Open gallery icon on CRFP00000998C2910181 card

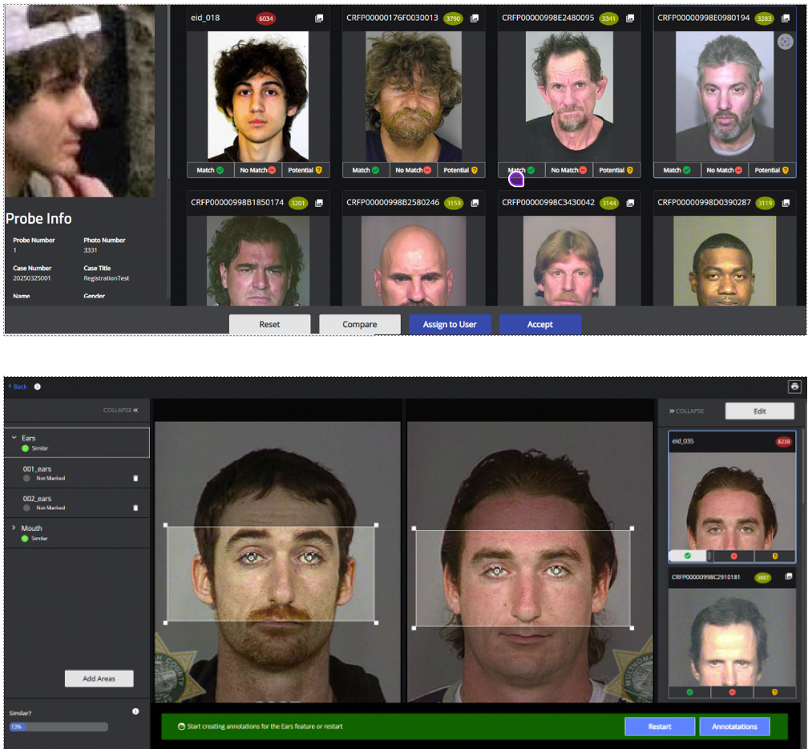787,577
